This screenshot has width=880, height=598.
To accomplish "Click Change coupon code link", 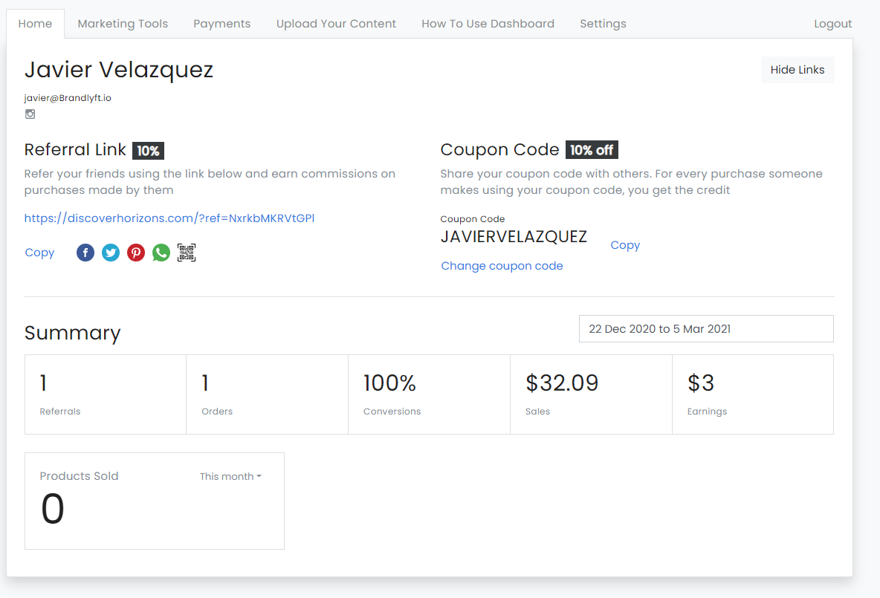I will tap(502, 266).
